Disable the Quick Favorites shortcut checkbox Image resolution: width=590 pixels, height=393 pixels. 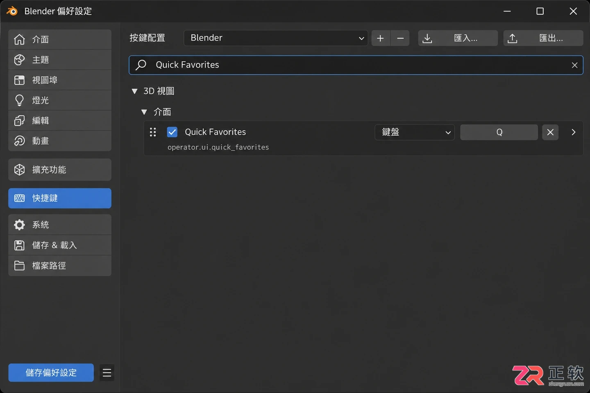pos(172,132)
